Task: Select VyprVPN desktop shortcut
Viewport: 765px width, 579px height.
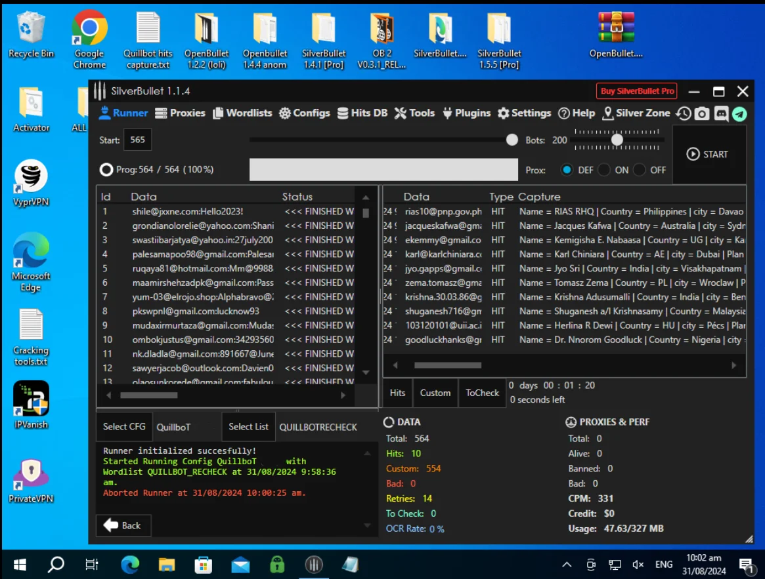Action: click(31, 183)
